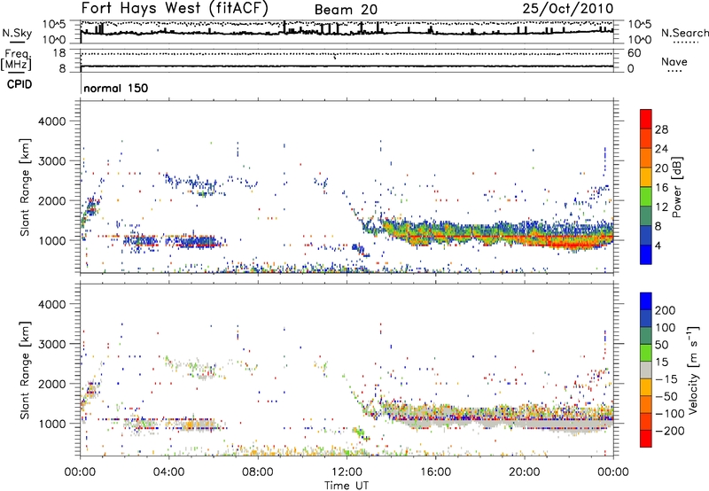Click the right-axis value '60' of frequency panel

click(x=634, y=53)
